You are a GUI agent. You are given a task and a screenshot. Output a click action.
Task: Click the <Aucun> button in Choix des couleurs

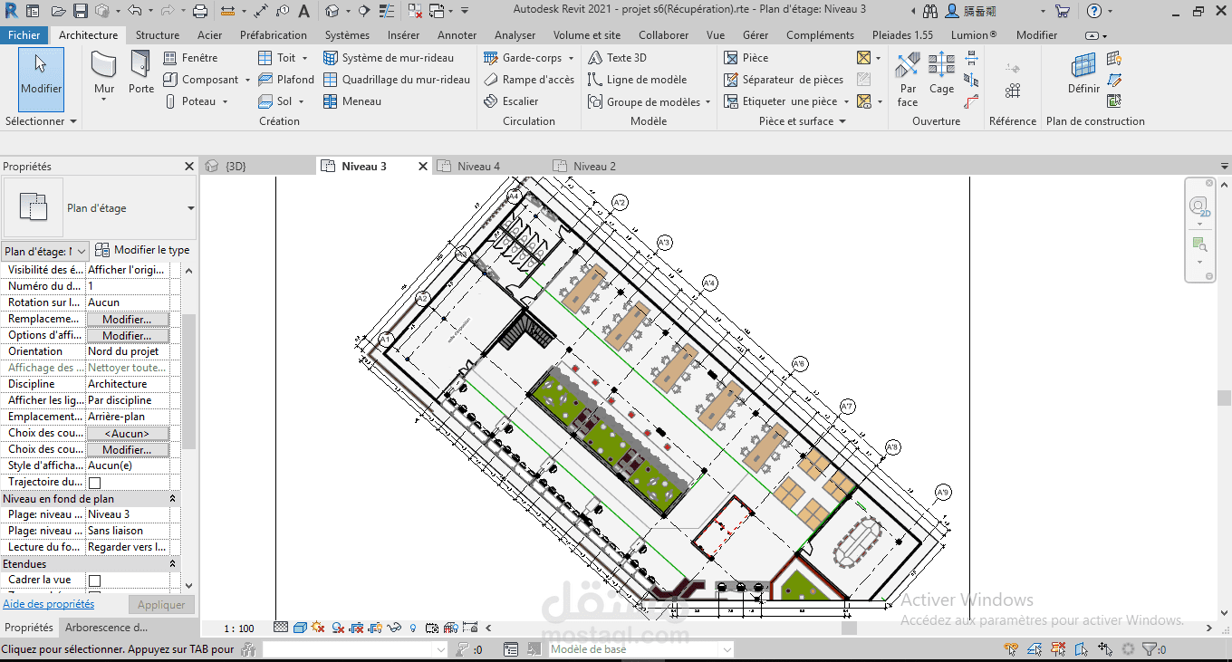127,434
